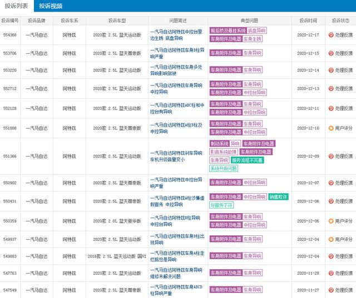
Task: Click the 投诉状态 column header
Action: (340, 21)
